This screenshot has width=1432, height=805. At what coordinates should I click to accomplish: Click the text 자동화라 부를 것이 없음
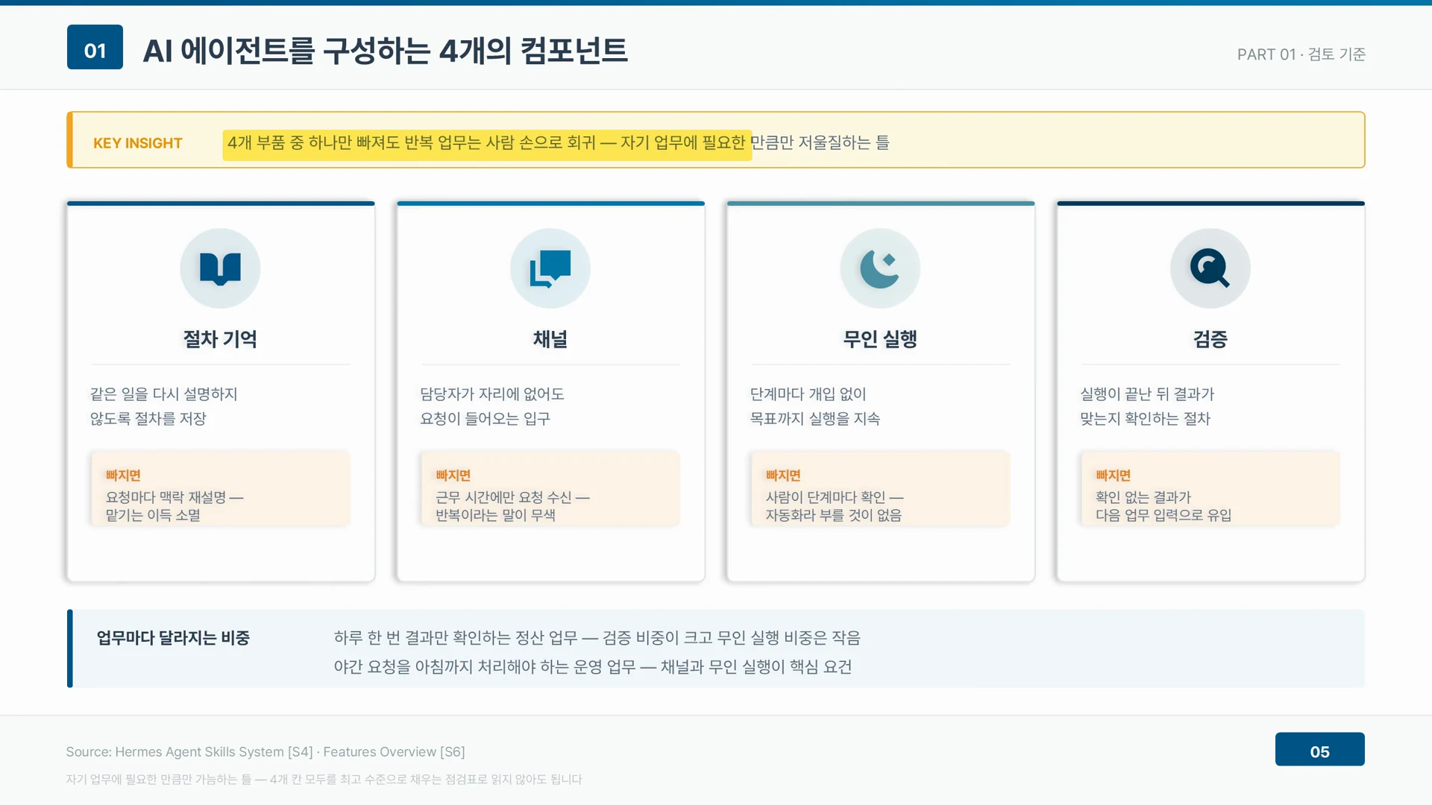click(833, 515)
